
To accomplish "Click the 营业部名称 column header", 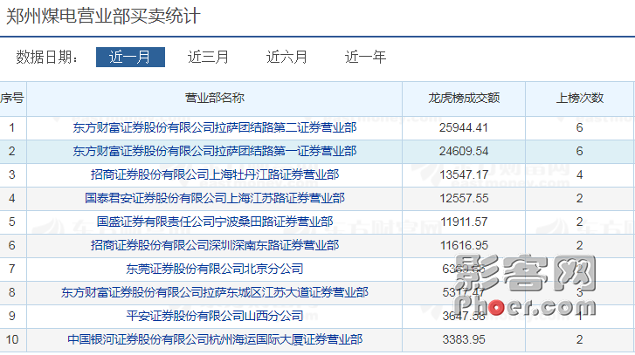I will pyautogui.click(x=215, y=98).
